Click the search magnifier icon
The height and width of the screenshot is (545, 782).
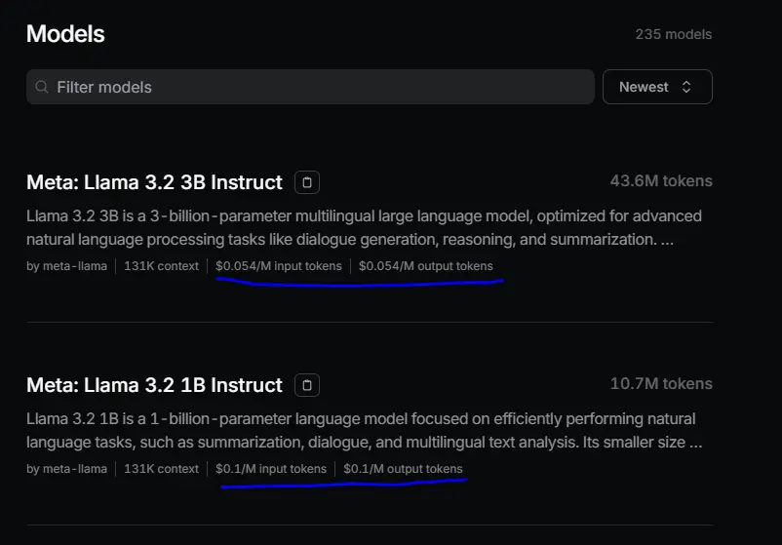(x=42, y=87)
